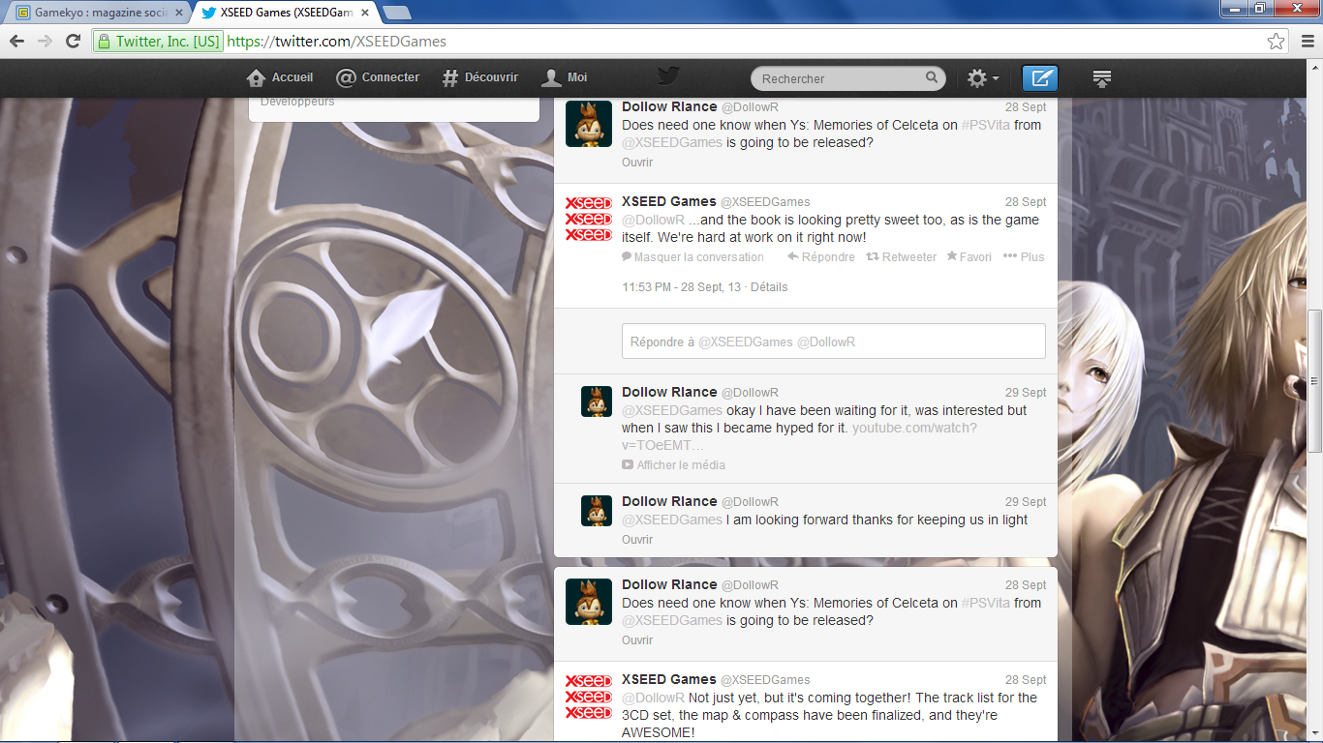This screenshot has width=1323, height=743.
Task: Click the Twitter bird logo
Action: click(668, 77)
